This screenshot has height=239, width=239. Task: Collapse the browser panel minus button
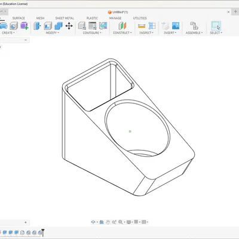(26, 40)
